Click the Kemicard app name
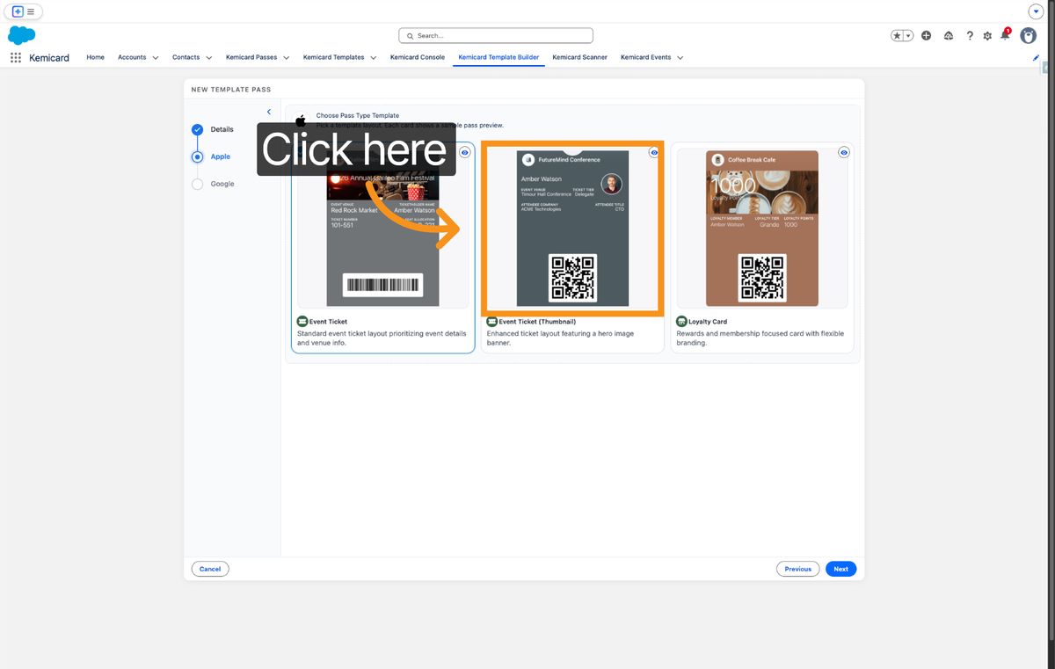 [49, 57]
